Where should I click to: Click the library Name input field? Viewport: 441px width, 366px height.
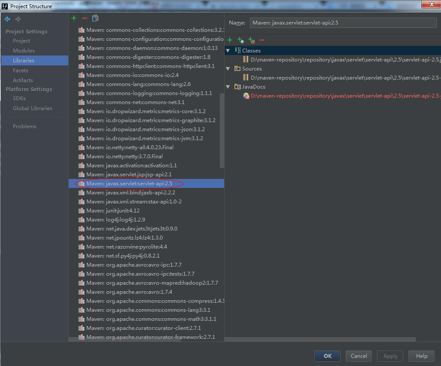click(343, 23)
